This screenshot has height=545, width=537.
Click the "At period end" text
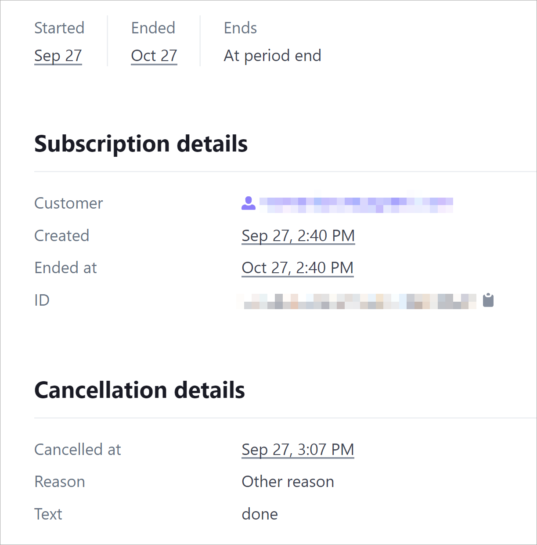(x=272, y=56)
